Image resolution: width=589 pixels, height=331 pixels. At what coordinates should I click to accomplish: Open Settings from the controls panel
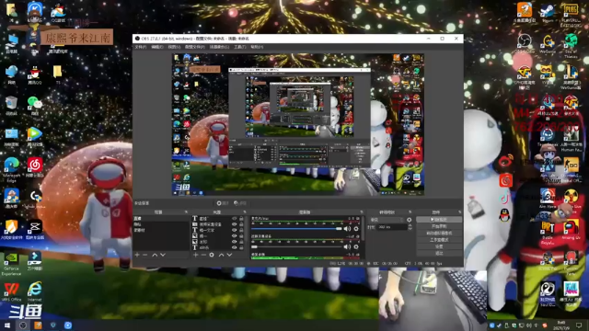[439, 246]
